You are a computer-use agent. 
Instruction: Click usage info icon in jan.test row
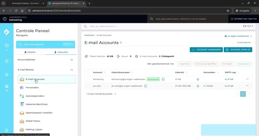click(x=198, y=86)
